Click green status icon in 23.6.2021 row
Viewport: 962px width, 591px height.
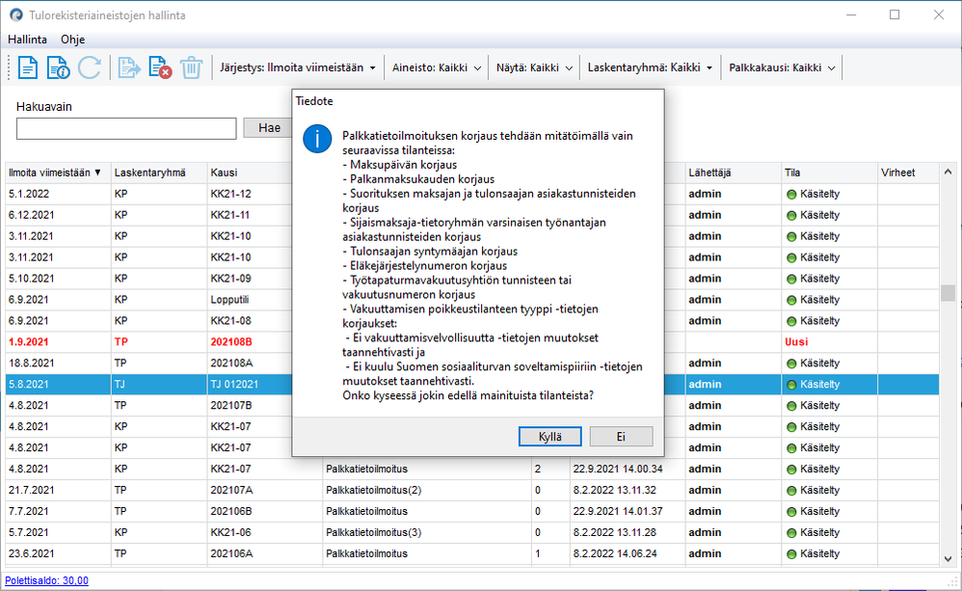tap(790, 554)
